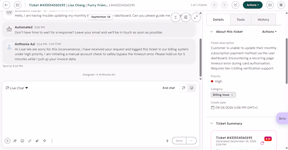Go to the previous ticket arrow
The height and width of the screenshot is (150, 288).
pos(214,5)
